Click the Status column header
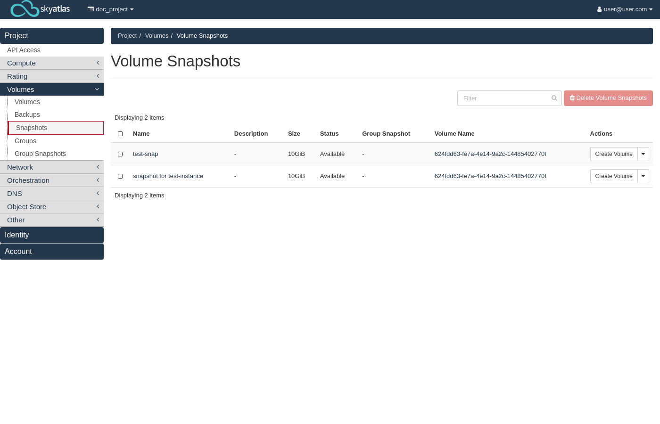660x424 pixels. click(x=329, y=134)
